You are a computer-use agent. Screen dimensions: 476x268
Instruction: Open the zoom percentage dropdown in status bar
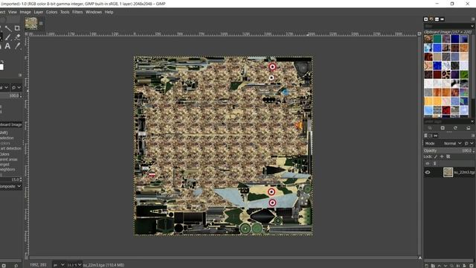pos(74,265)
